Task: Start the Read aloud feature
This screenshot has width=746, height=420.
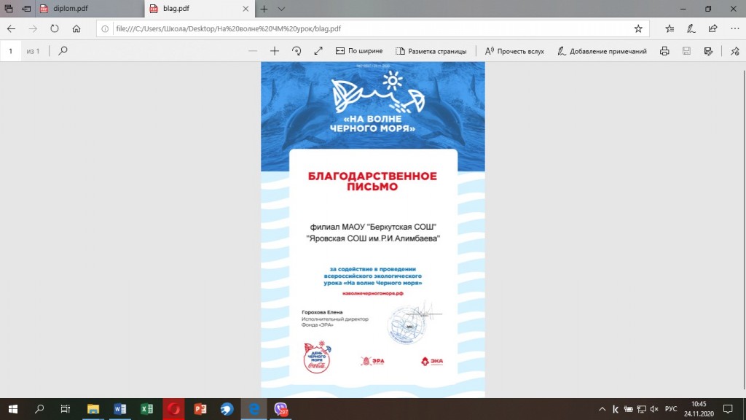Action: (514, 51)
